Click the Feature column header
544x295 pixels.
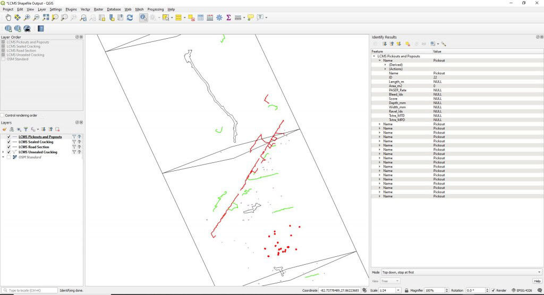tap(402, 51)
